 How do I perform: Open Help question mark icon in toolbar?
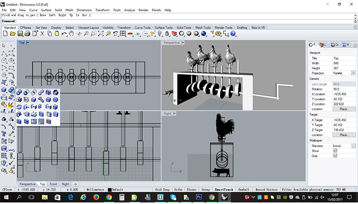point(233,34)
